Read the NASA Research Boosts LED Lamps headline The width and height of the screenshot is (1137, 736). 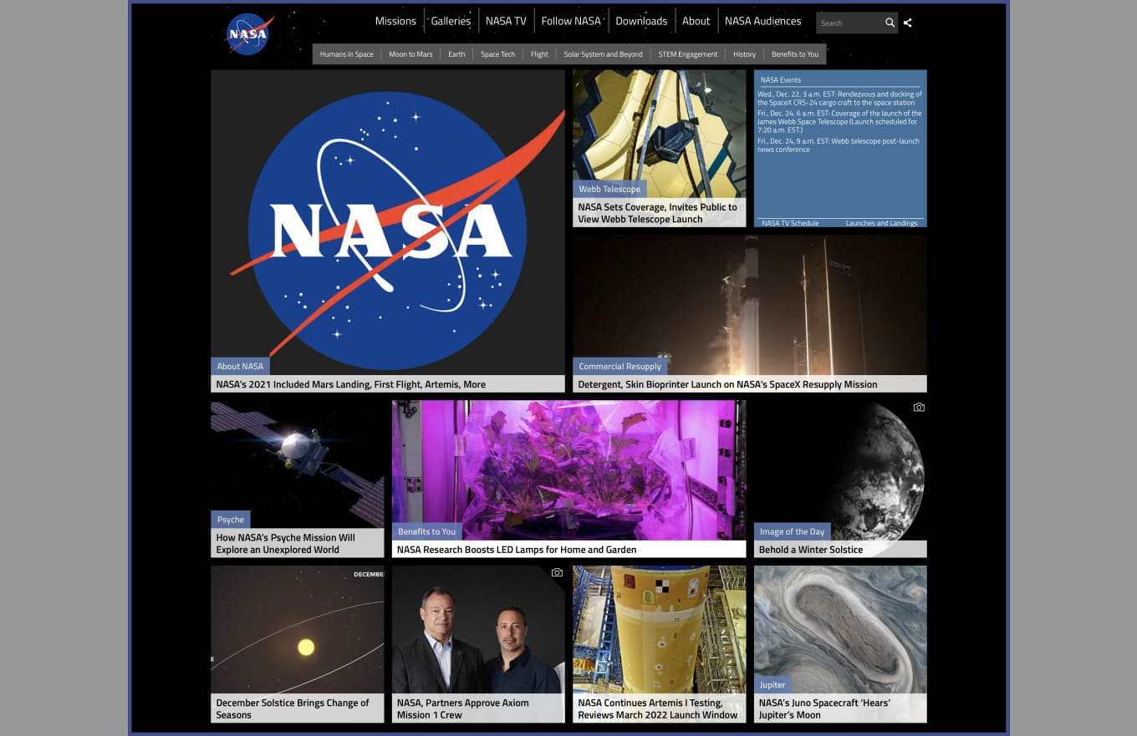tap(517, 550)
